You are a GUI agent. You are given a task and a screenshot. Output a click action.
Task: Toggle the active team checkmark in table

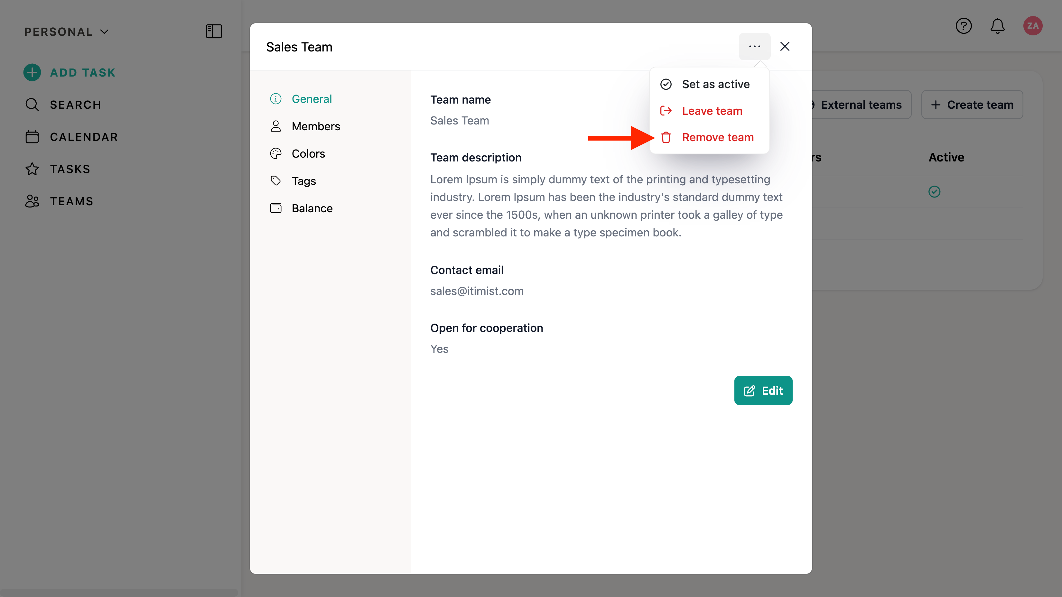[934, 192]
